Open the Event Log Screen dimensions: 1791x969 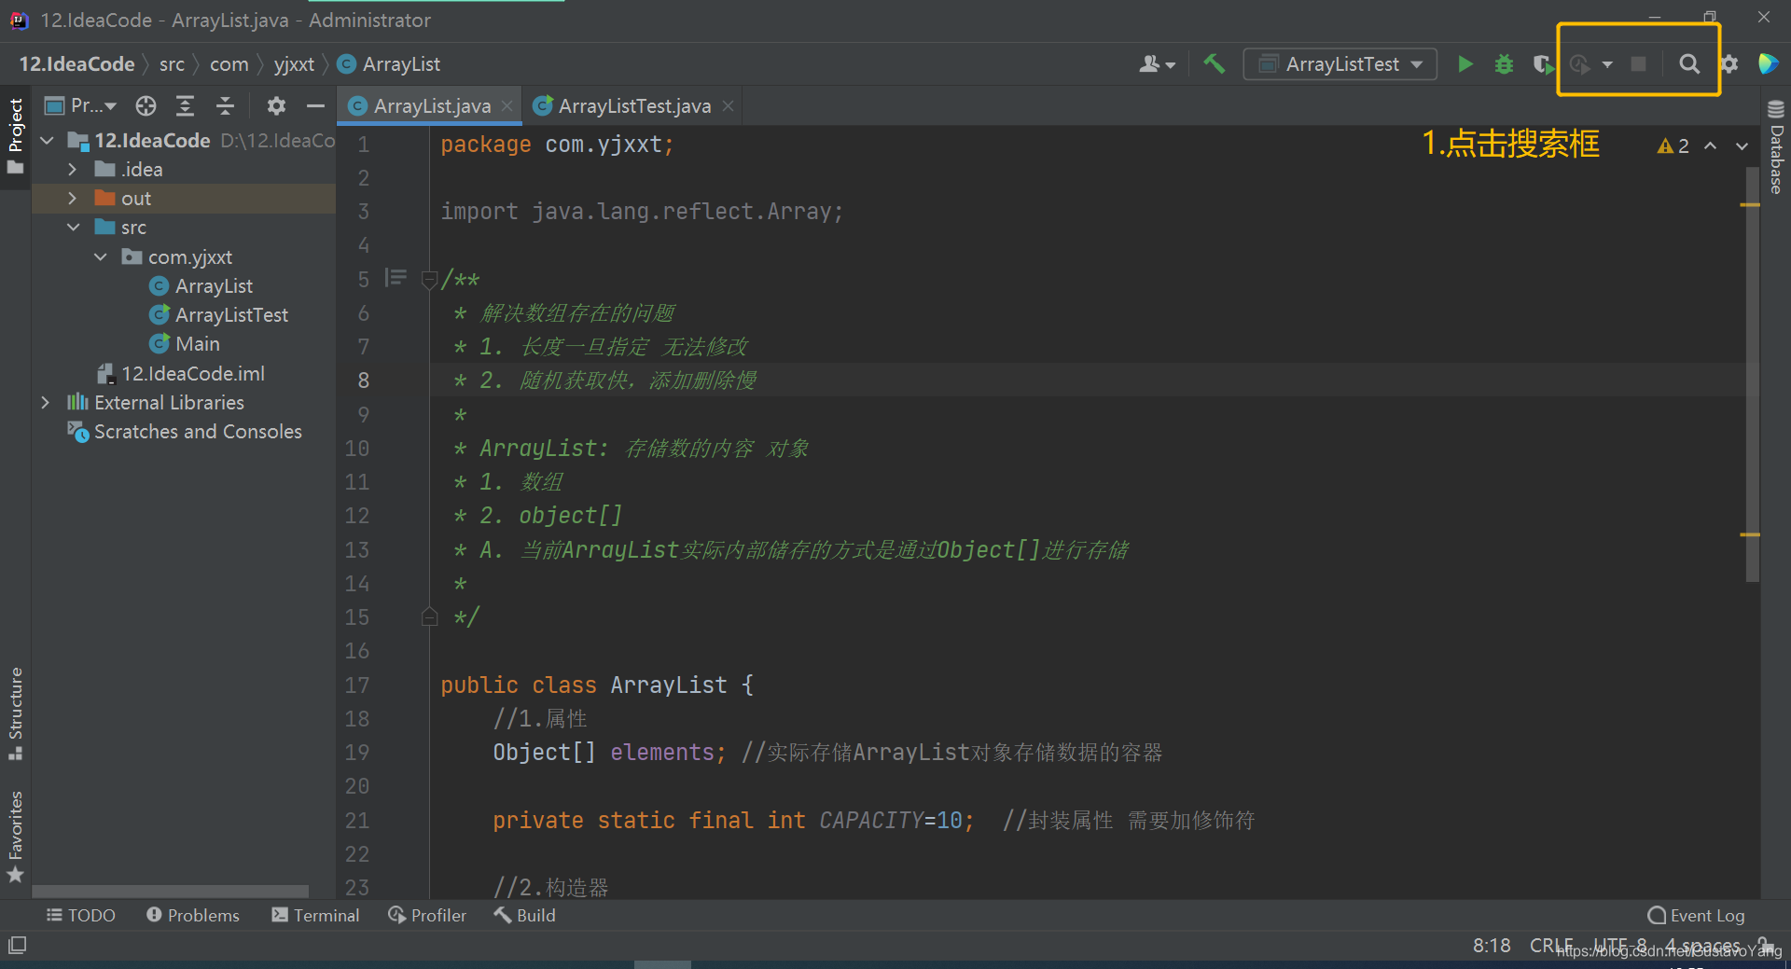1696,916
